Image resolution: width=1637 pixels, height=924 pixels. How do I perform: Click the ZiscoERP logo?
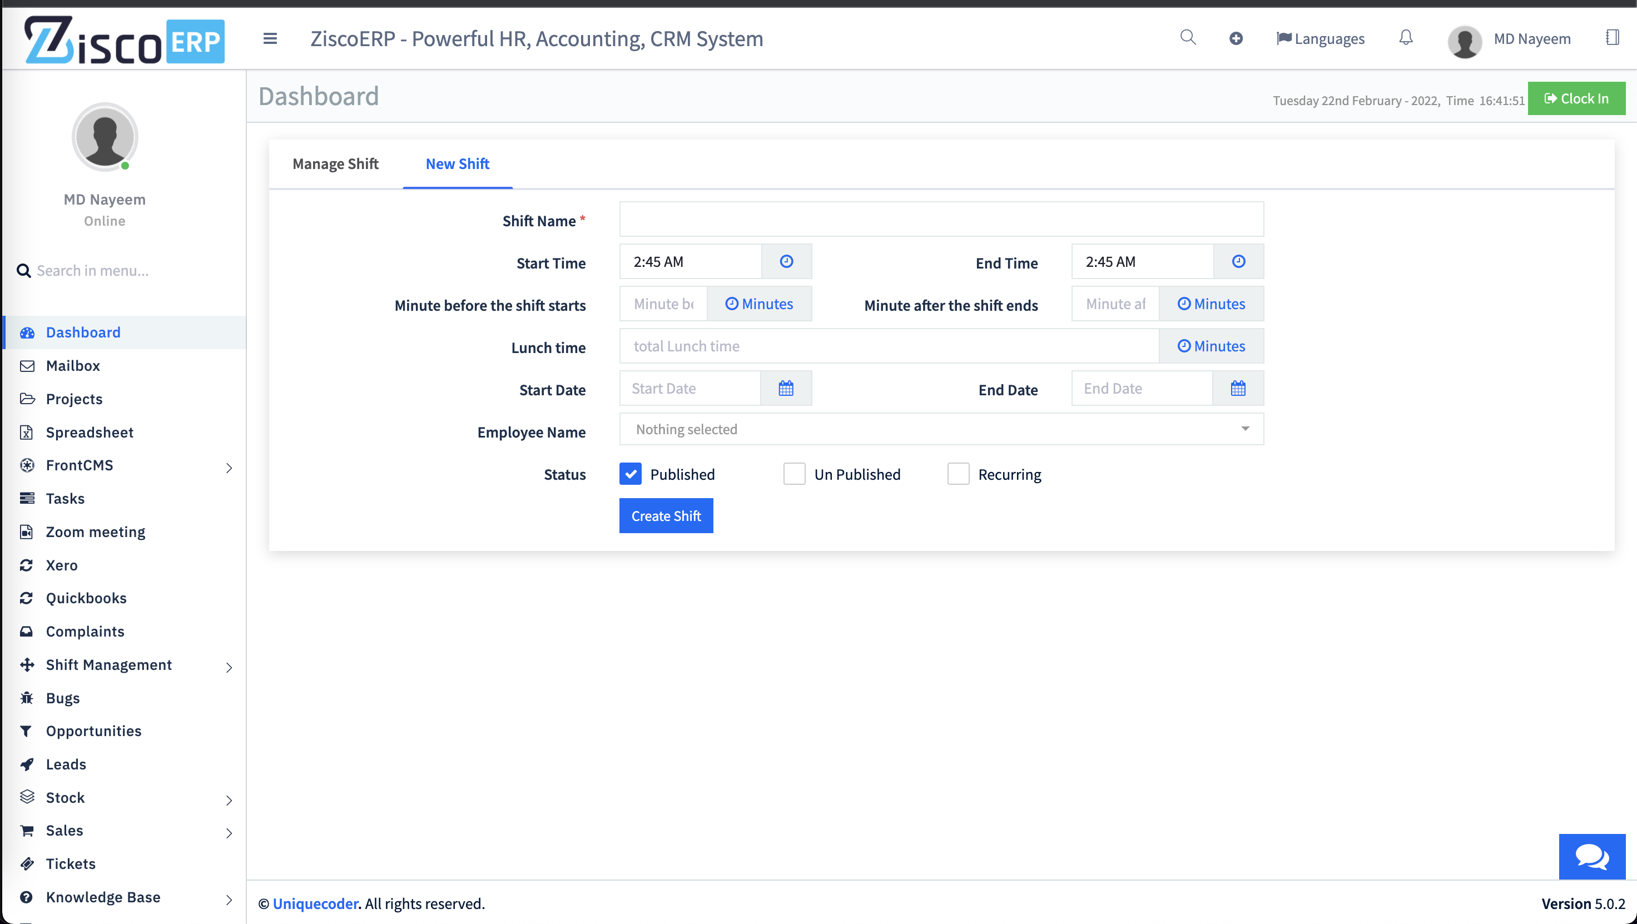(x=125, y=40)
